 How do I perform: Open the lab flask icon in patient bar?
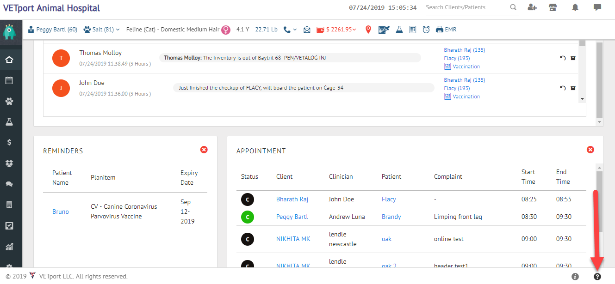[399, 30]
